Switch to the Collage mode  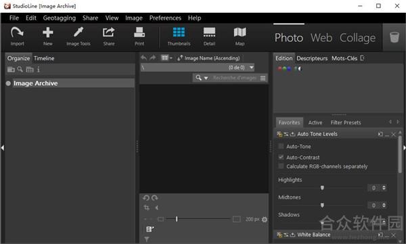pyautogui.click(x=357, y=38)
